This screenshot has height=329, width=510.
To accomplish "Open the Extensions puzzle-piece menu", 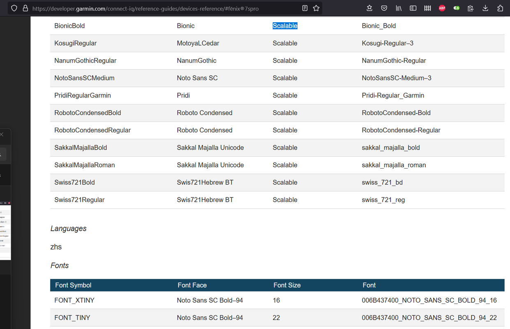I will coord(500,8).
